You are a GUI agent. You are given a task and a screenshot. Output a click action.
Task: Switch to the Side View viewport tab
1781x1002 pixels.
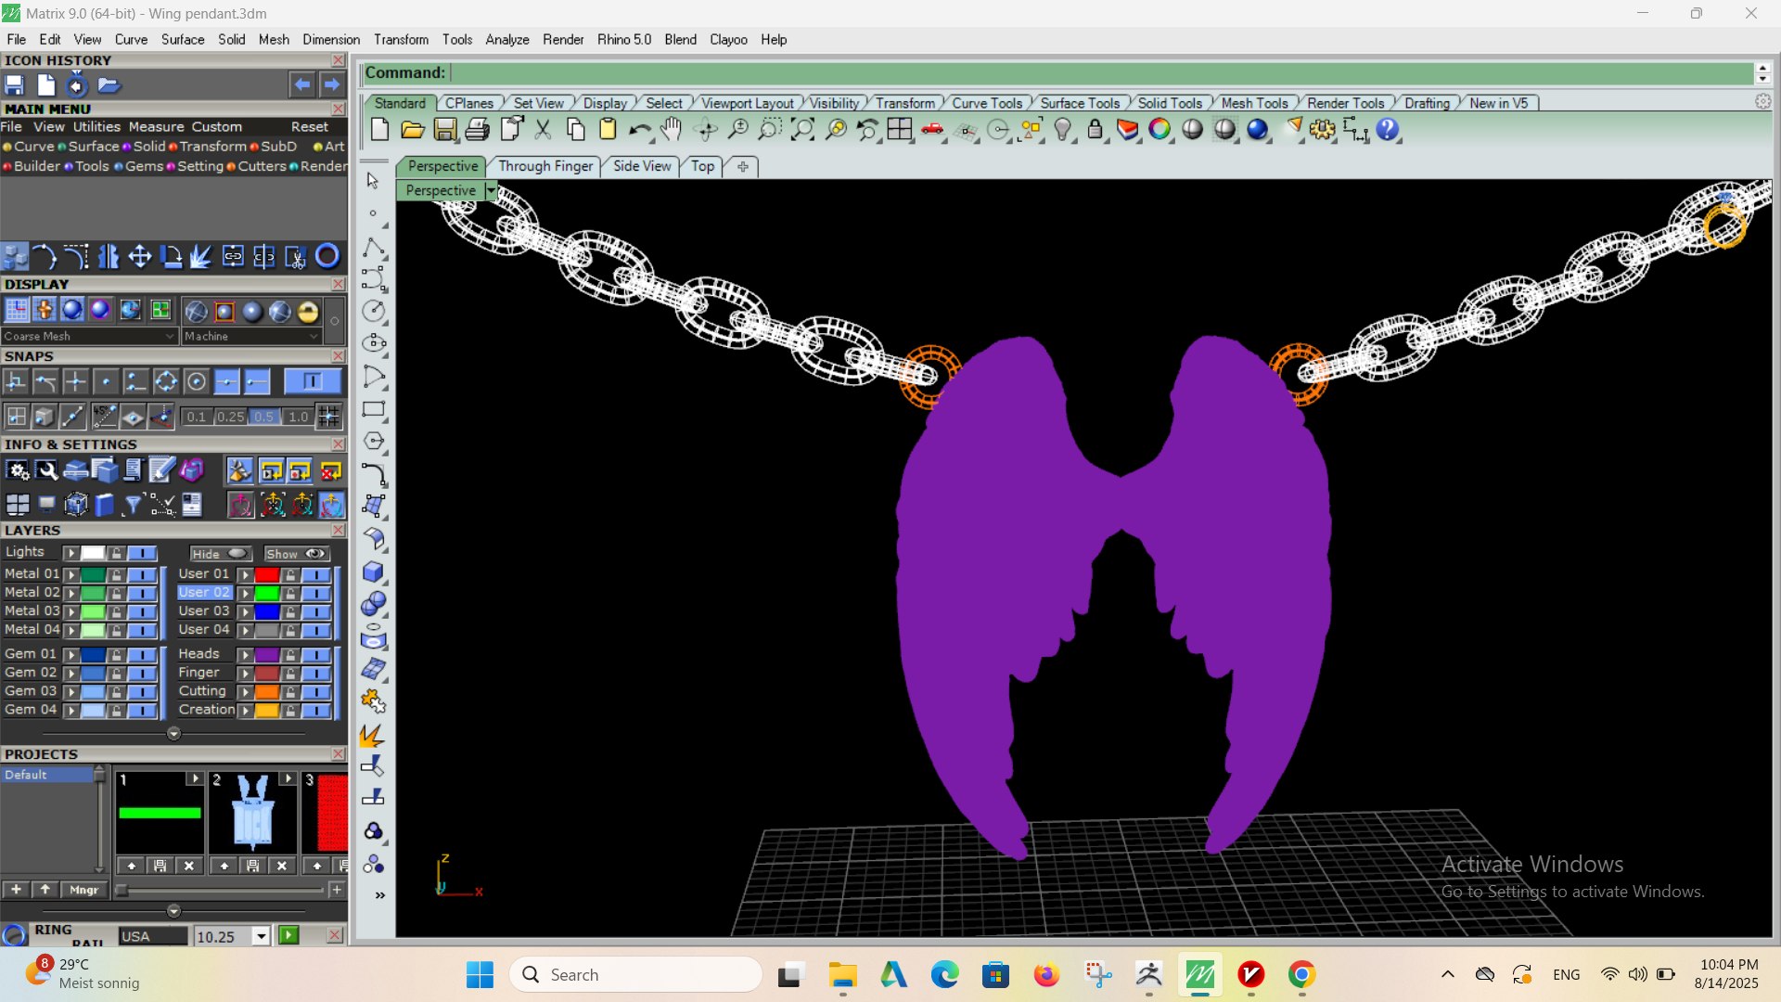[x=641, y=166]
